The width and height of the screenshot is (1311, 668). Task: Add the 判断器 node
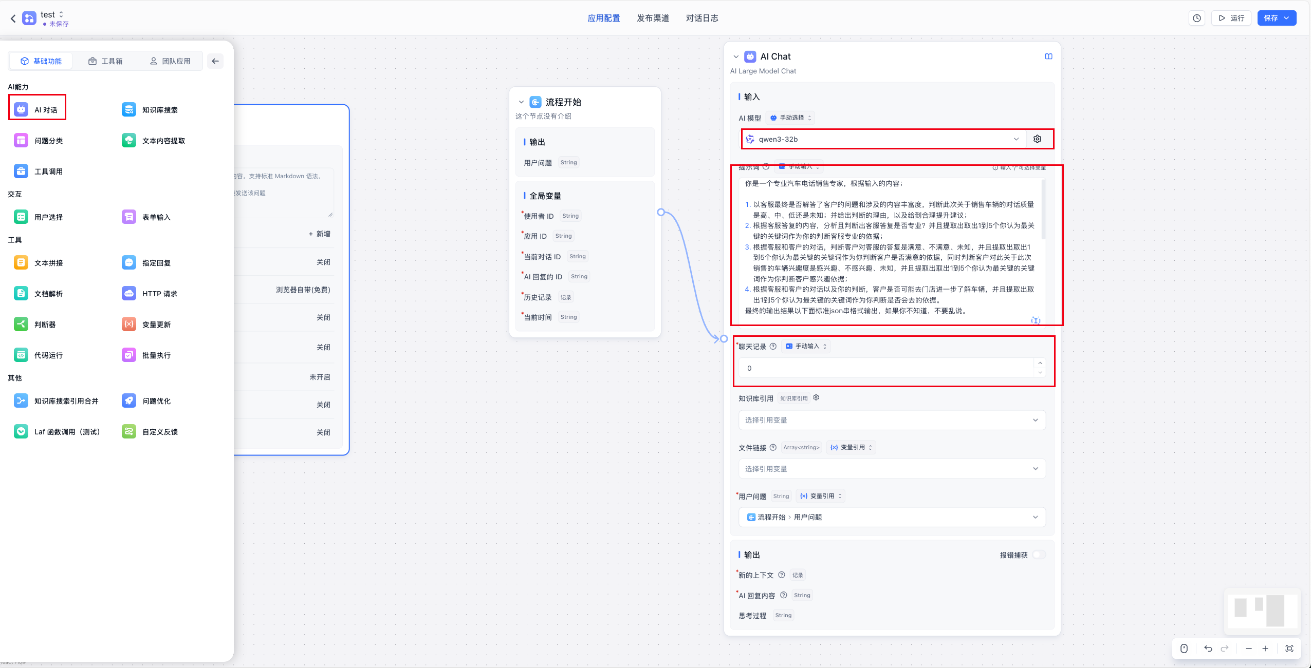[35, 324]
